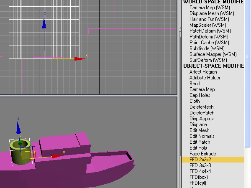Choose MapScaler (WSM) from list
Screen dimensions: 251x188
(x=208, y=25)
